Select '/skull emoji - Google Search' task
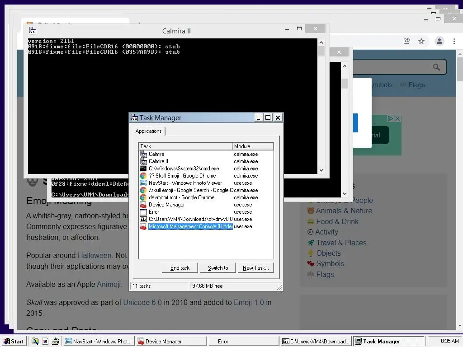Image resolution: width=463 pixels, height=347 pixels. pos(190,190)
